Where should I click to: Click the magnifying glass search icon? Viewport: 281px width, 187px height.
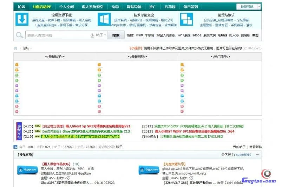[x=20, y=35]
